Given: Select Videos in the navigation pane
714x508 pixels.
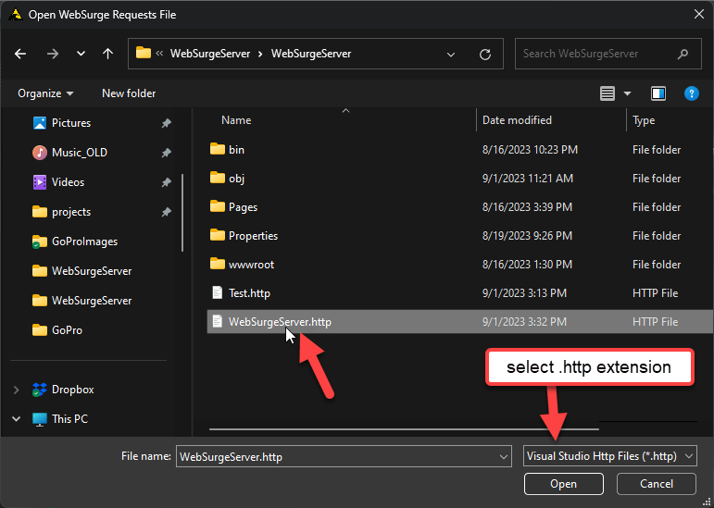Looking at the screenshot, I should [x=68, y=182].
